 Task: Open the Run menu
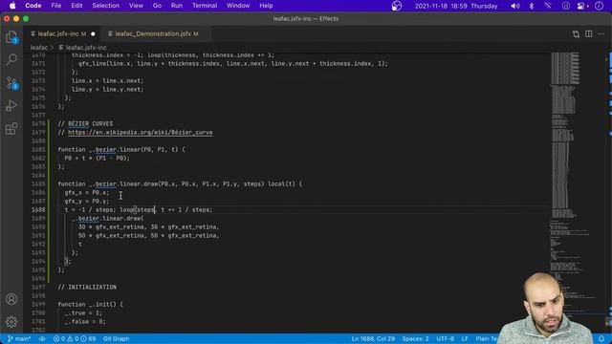click(x=176, y=6)
